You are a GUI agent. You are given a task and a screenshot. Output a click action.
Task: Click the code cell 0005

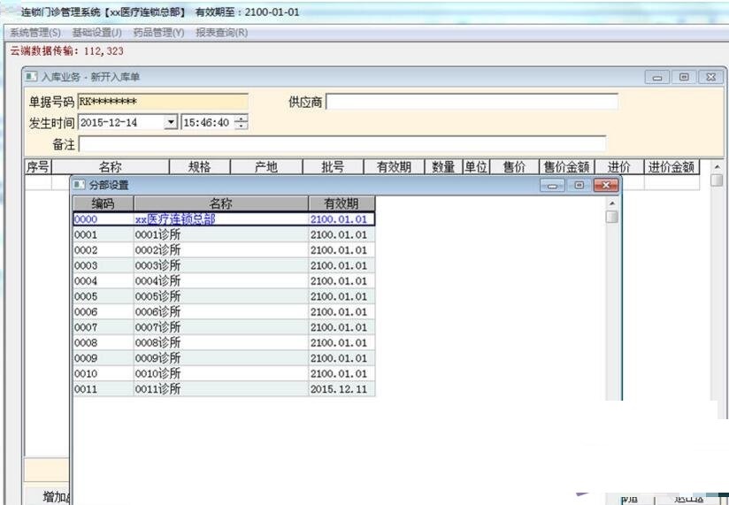coord(104,296)
